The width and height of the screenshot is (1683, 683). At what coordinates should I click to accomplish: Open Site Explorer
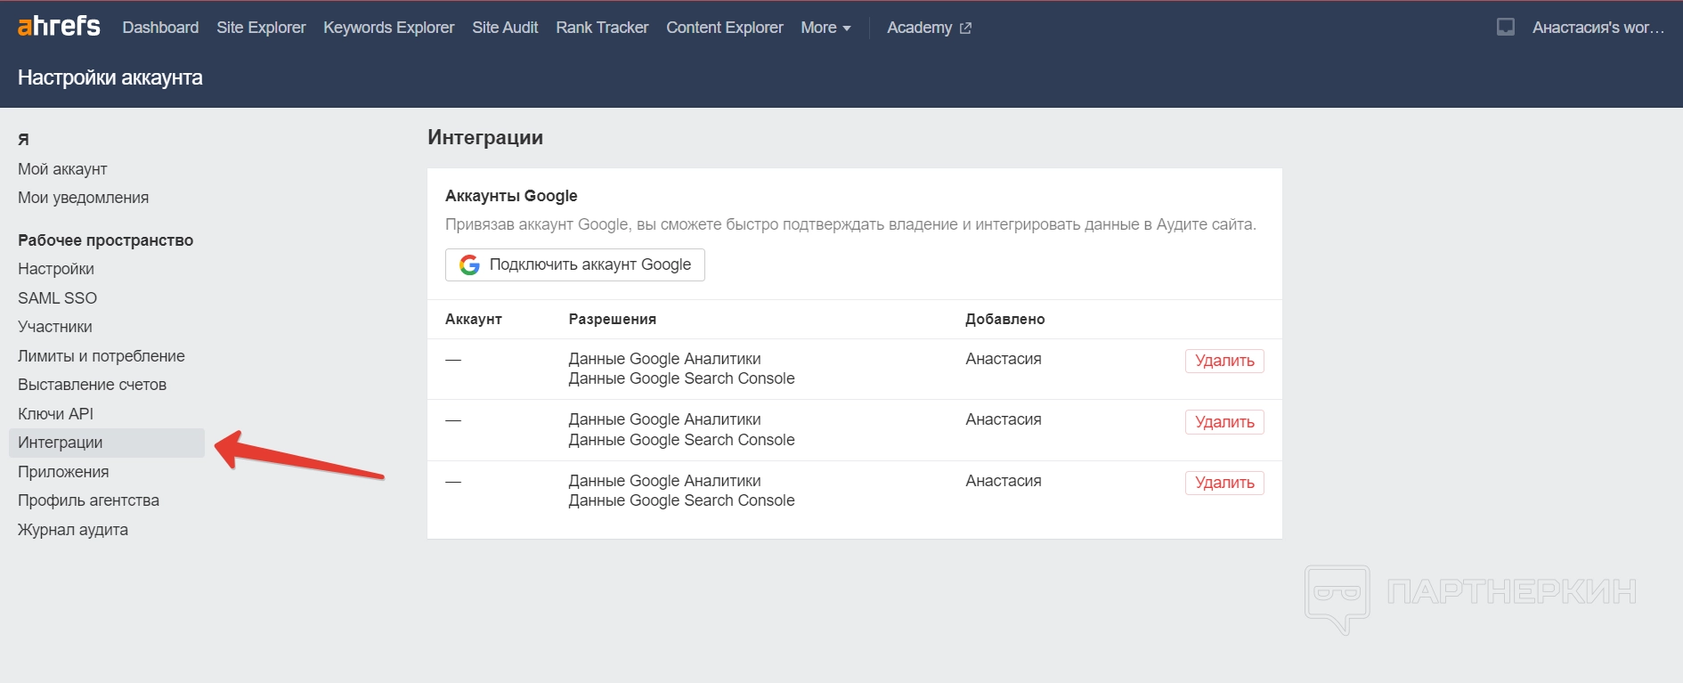(x=261, y=28)
